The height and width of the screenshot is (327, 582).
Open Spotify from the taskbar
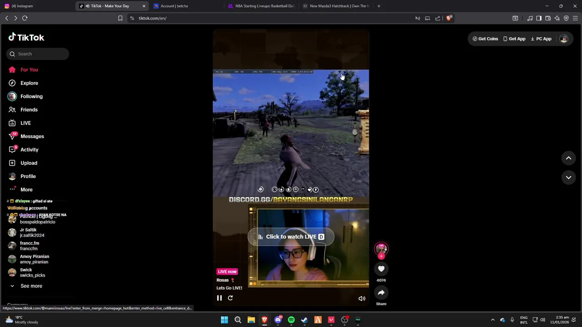pyautogui.click(x=291, y=320)
